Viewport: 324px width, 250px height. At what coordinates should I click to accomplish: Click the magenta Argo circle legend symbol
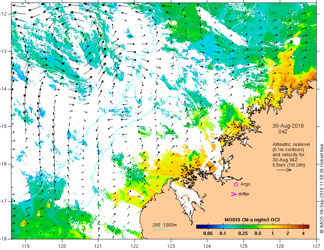coord(236,185)
